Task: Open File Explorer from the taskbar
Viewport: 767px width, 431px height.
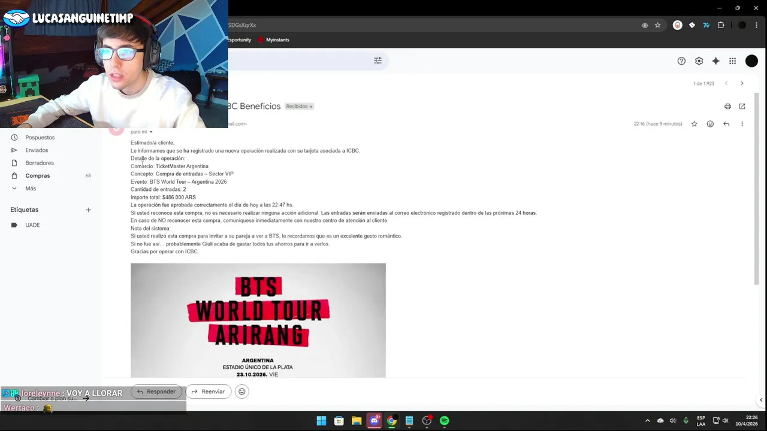Action: [357, 421]
